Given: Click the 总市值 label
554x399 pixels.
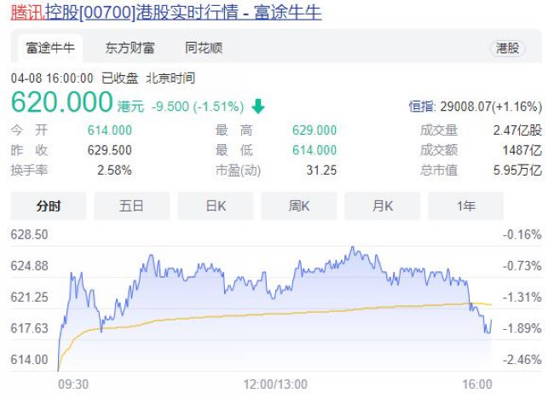Looking at the screenshot, I should click(439, 171).
